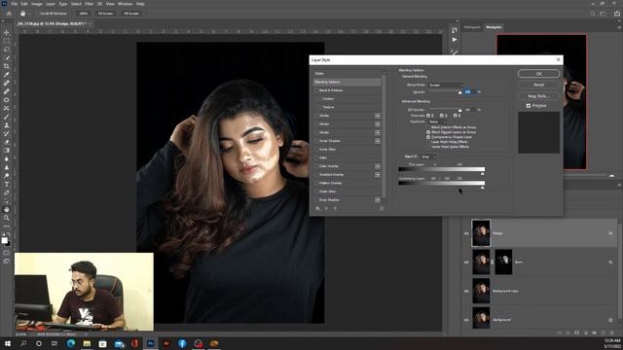Enable Inner Shadow style checkbox

[316, 141]
